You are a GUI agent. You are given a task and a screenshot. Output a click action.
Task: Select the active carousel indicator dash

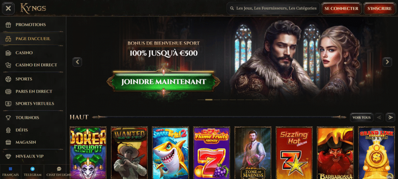pos(209,100)
